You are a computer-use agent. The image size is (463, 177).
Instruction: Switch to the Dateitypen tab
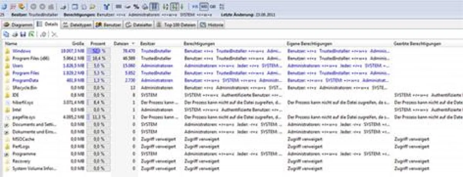coord(77,25)
